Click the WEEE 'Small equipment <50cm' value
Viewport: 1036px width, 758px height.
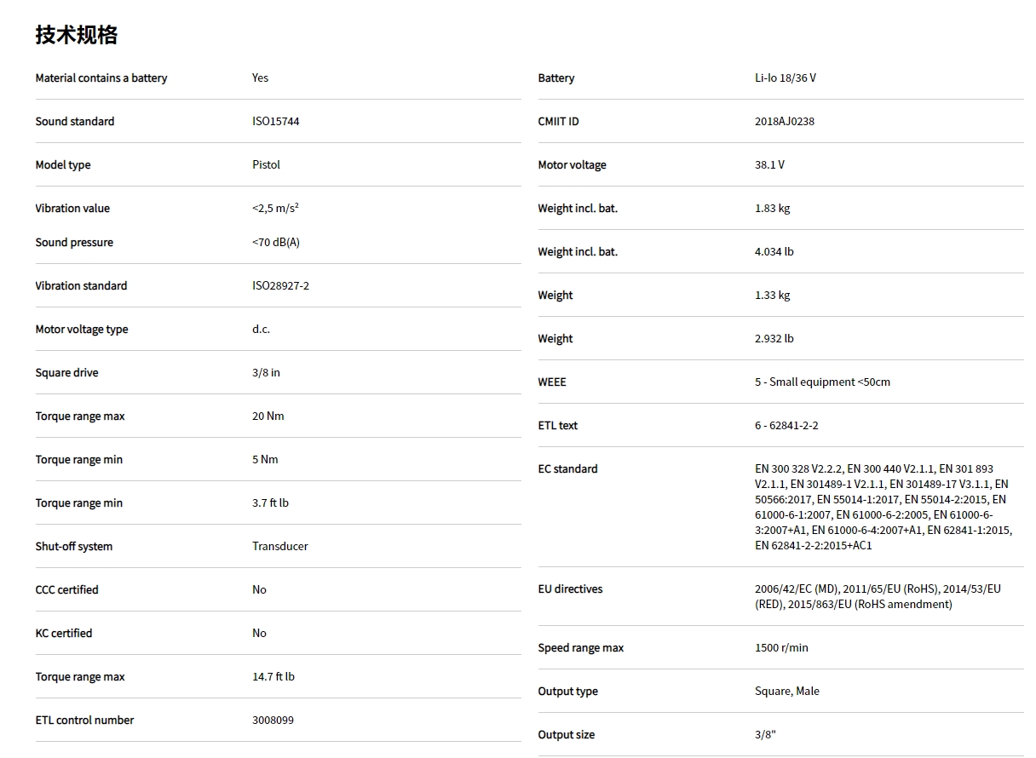point(822,382)
